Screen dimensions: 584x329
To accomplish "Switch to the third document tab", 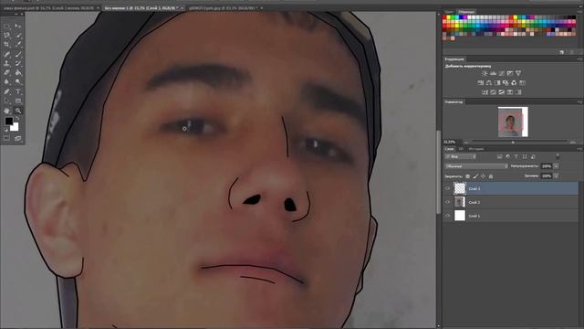I will [224, 8].
